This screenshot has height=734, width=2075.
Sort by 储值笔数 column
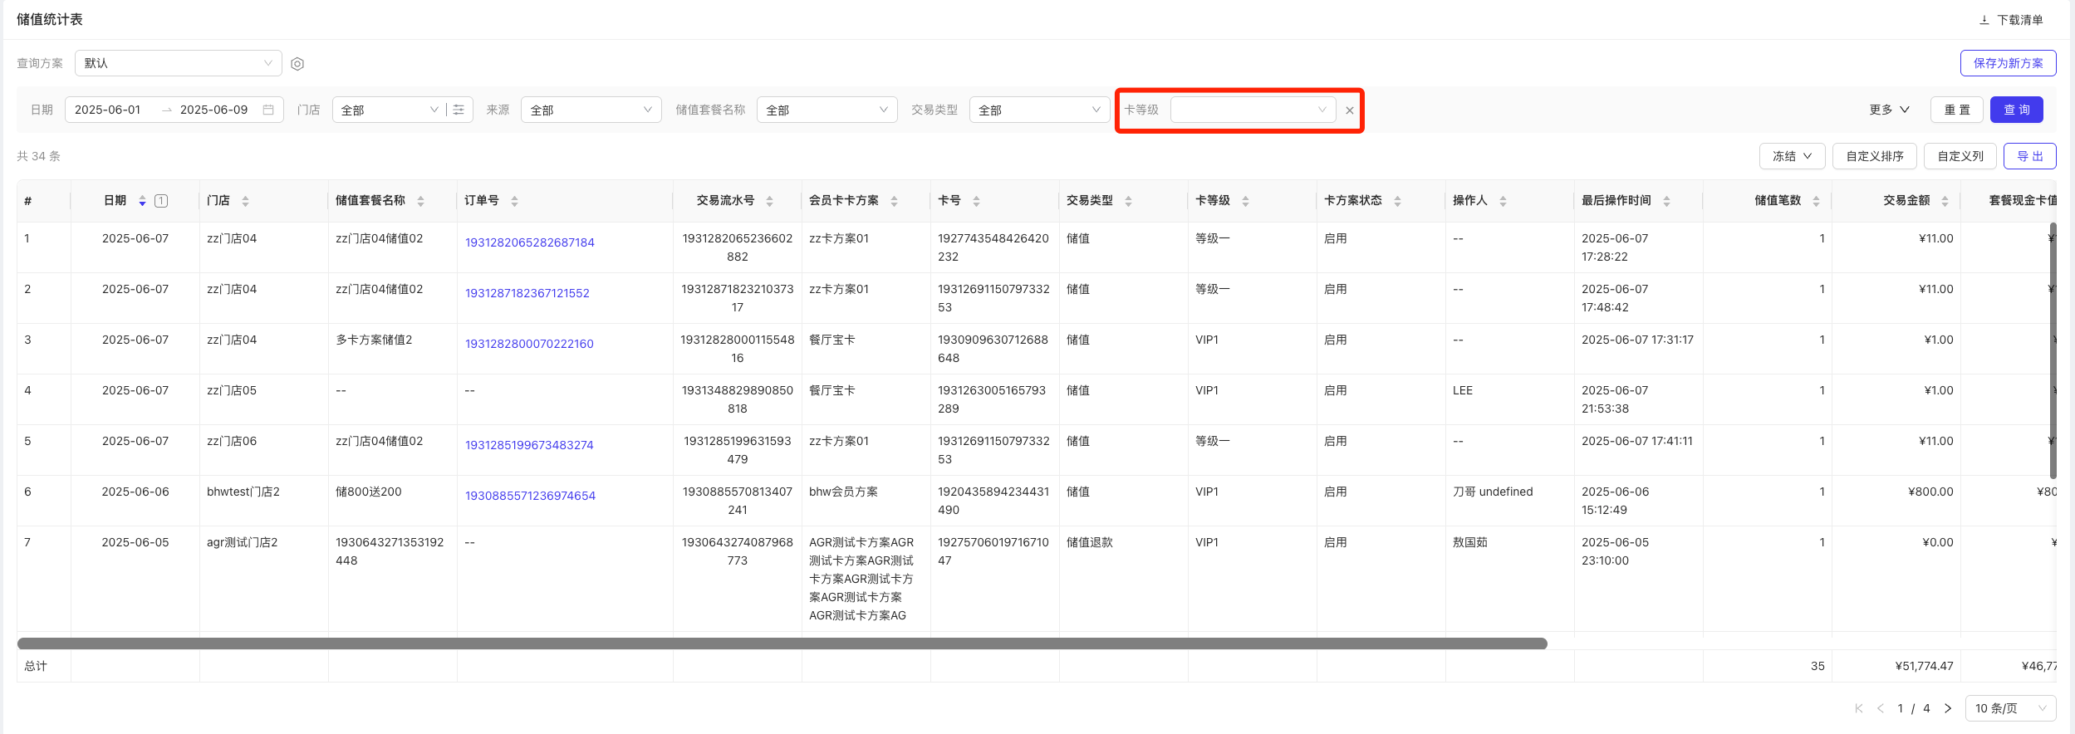(1816, 201)
